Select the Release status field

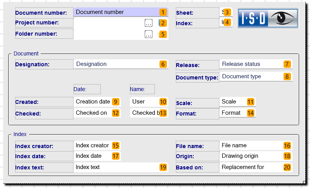point(256,64)
